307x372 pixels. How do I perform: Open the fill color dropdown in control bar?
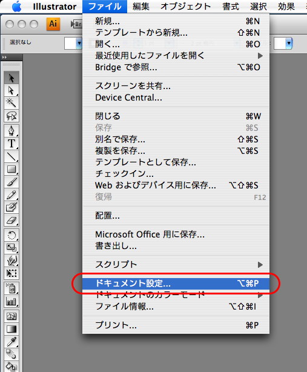[79, 44]
